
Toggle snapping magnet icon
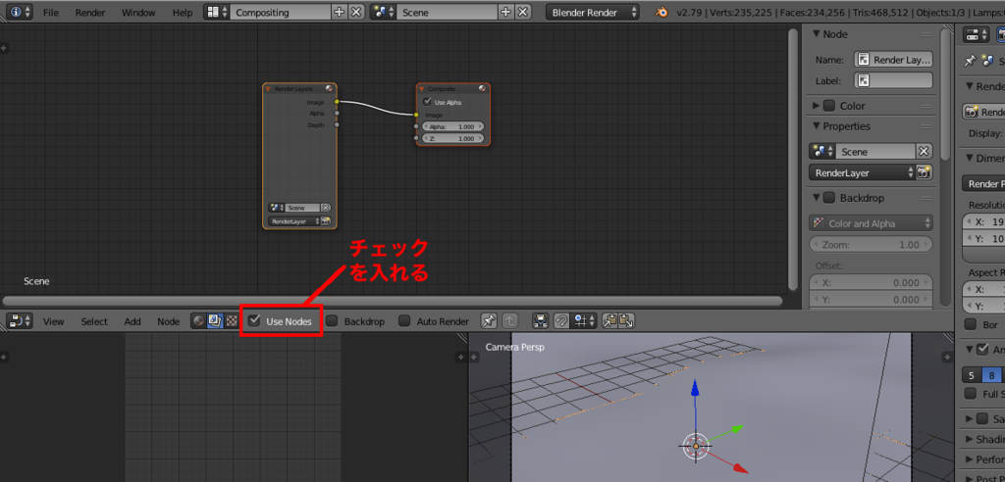(x=561, y=320)
